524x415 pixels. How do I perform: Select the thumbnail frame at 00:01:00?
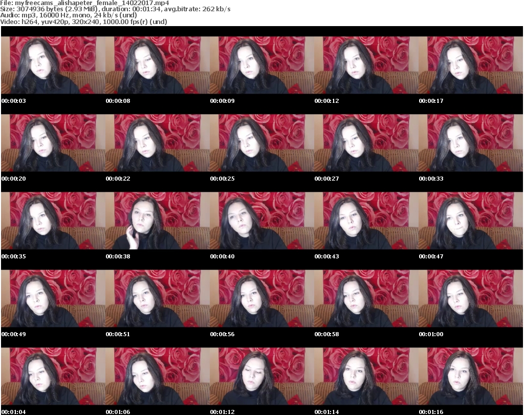471,299
